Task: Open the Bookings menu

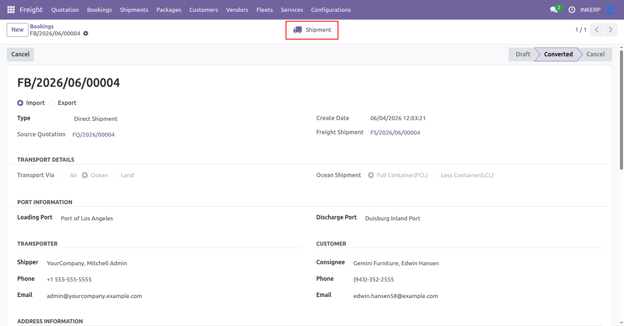Action: point(99,10)
